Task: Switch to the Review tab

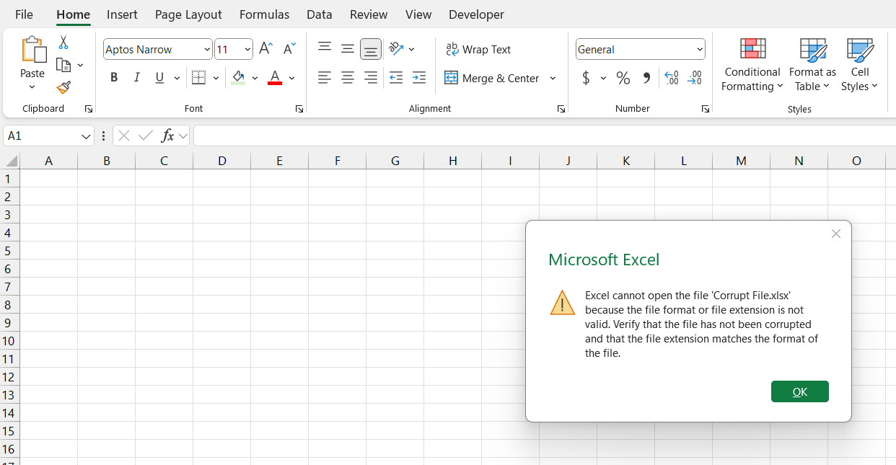Action: pyautogui.click(x=369, y=14)
